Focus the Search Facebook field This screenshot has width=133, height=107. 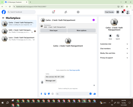pos(21,12)
